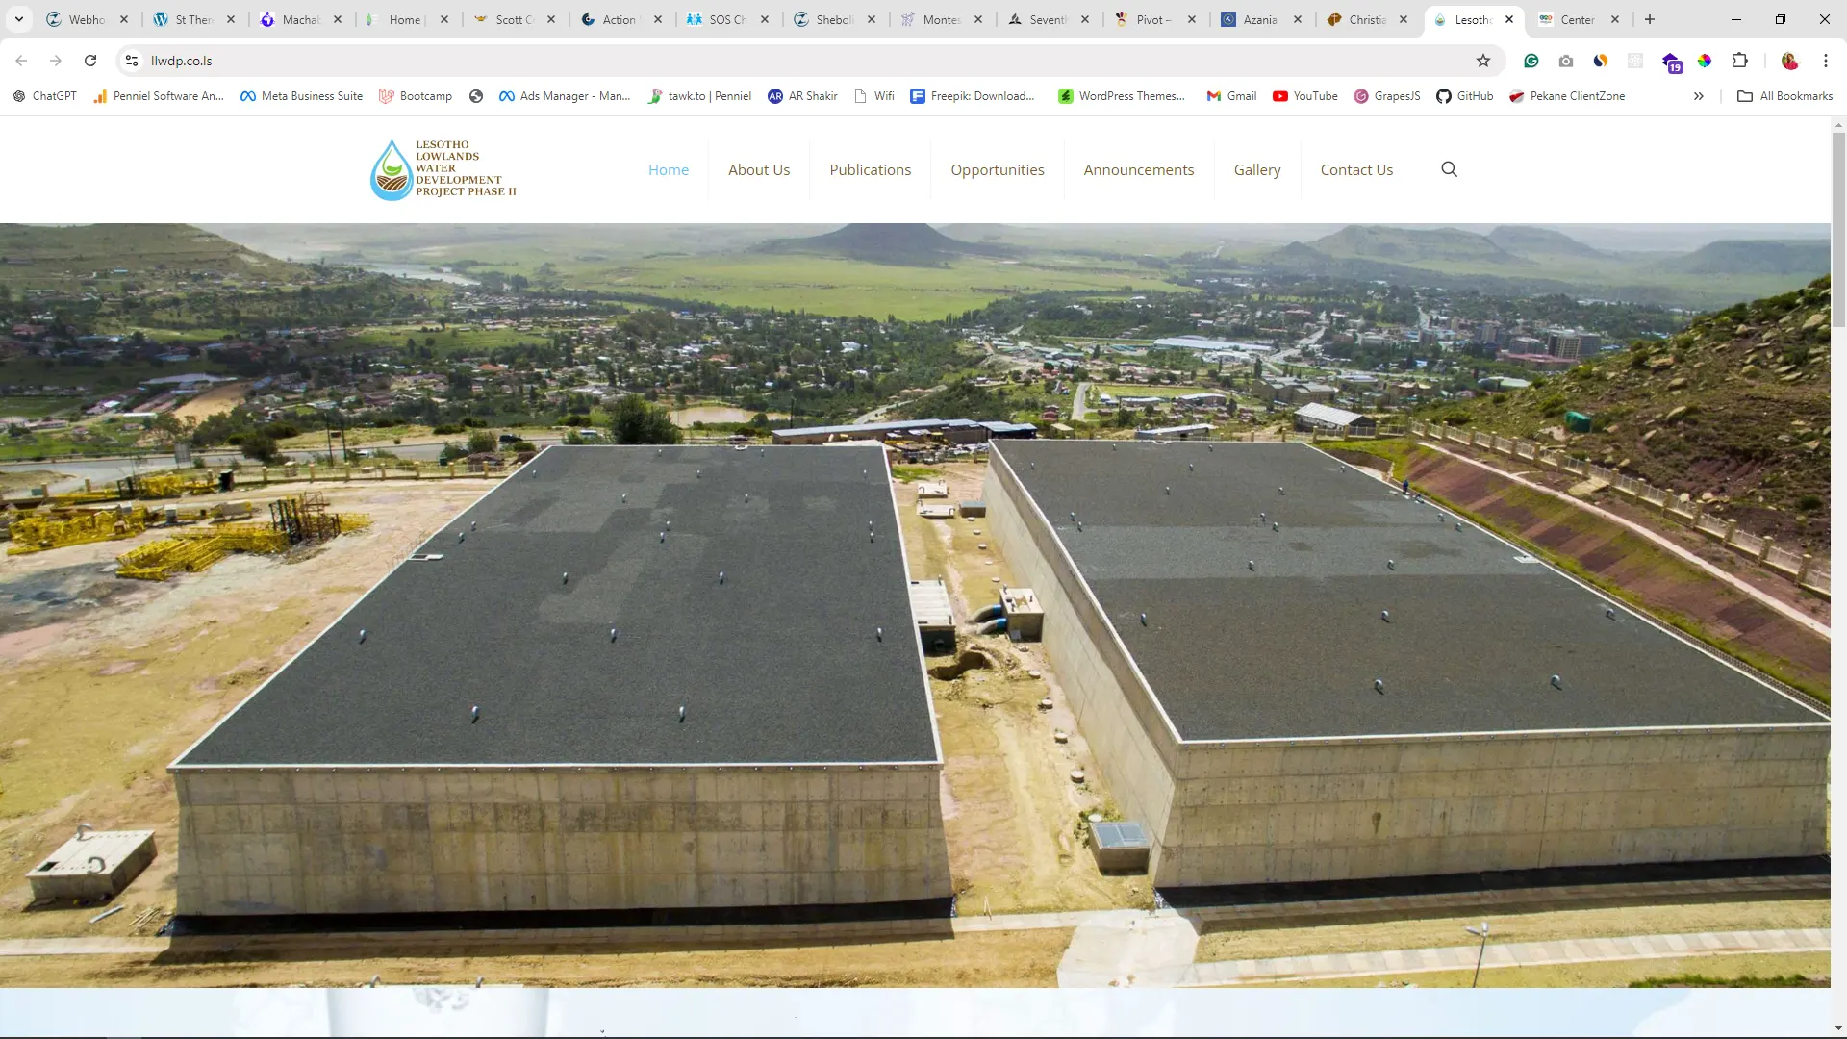This screenshot has height=1039, width=1847.
Task: Expand hidden bookmarks with double chevron
Action: tap(1699, 96)
